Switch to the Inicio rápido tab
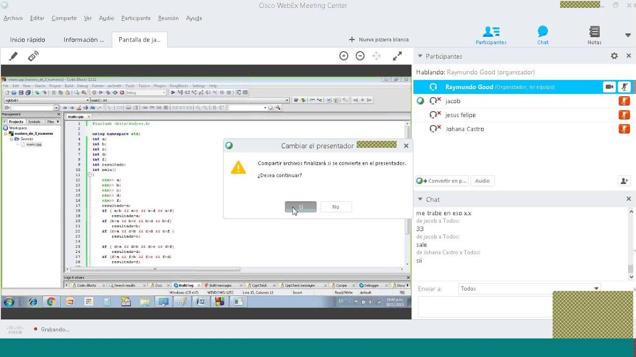Image resolution: width=636 pixels, height=357 pixels. click(28, 40)
